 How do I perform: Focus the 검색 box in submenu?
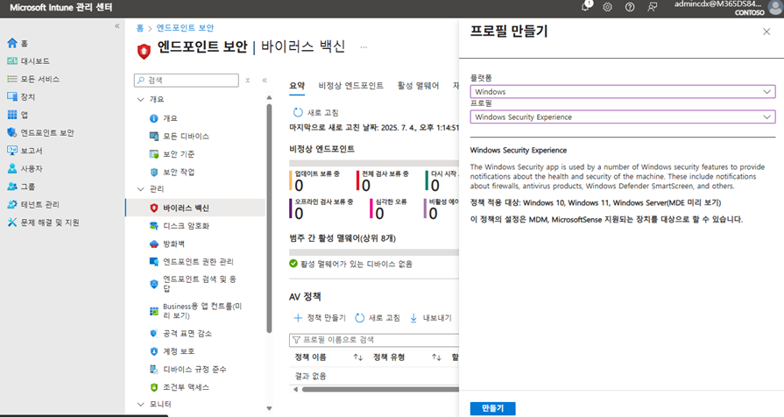[187, 80]
